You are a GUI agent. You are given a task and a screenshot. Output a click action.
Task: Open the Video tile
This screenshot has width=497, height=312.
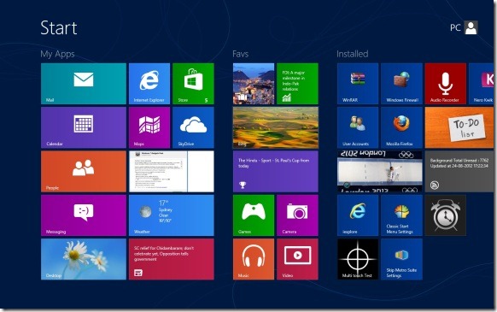pos(297,259)
